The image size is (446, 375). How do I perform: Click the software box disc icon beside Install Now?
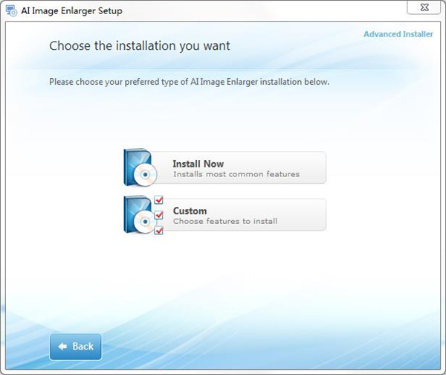pos(140,167)
